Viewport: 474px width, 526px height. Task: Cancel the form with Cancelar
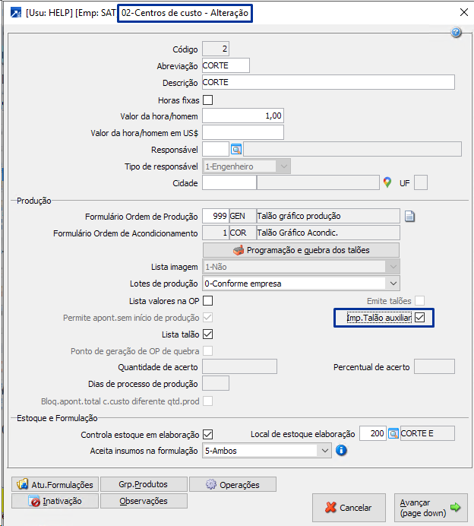[x=349, y=508]
